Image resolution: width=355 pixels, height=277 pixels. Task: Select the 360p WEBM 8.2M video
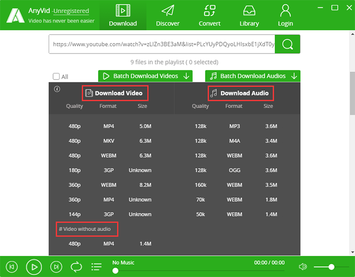pyautogui.click(x=110, y=185)
